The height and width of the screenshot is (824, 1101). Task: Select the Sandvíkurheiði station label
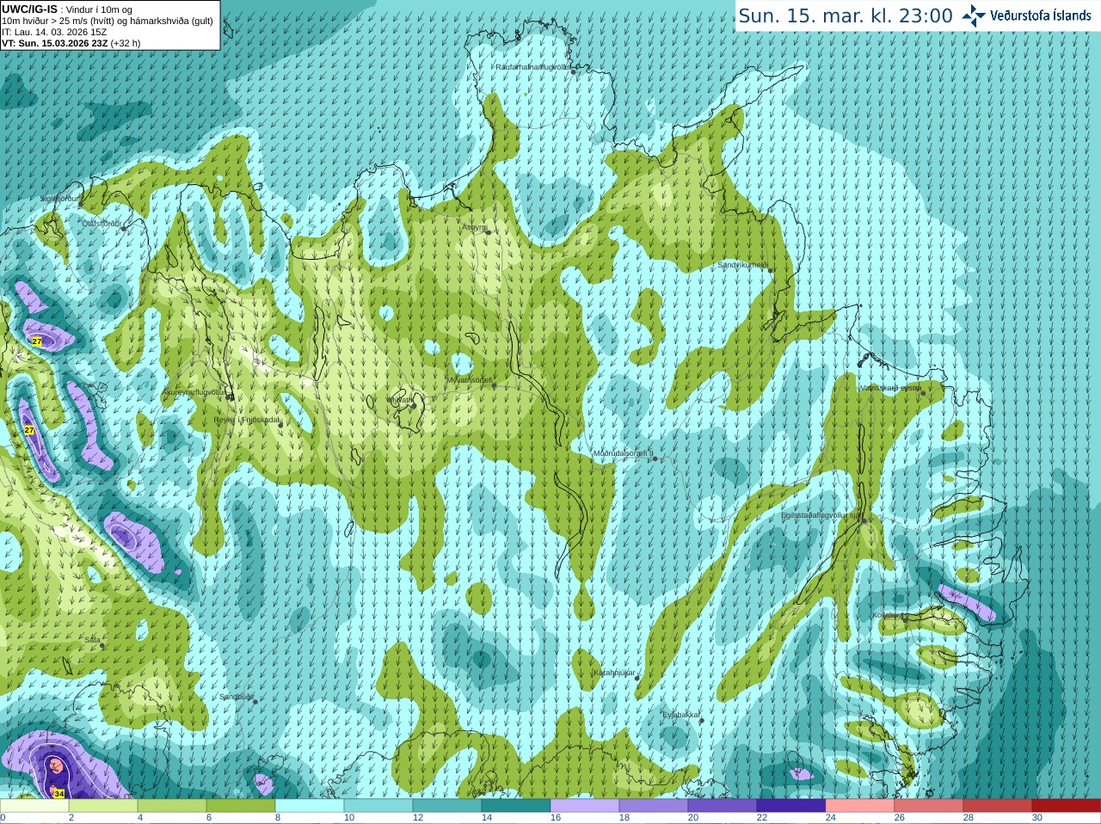point(743,265)
